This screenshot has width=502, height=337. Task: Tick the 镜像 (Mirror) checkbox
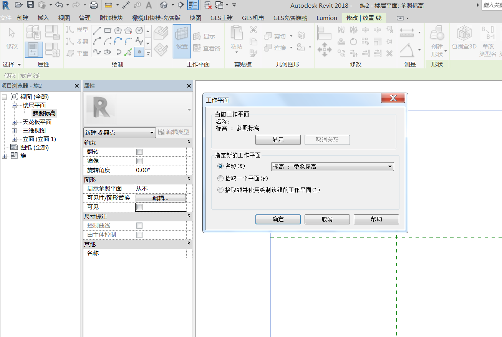click(139, 161)
